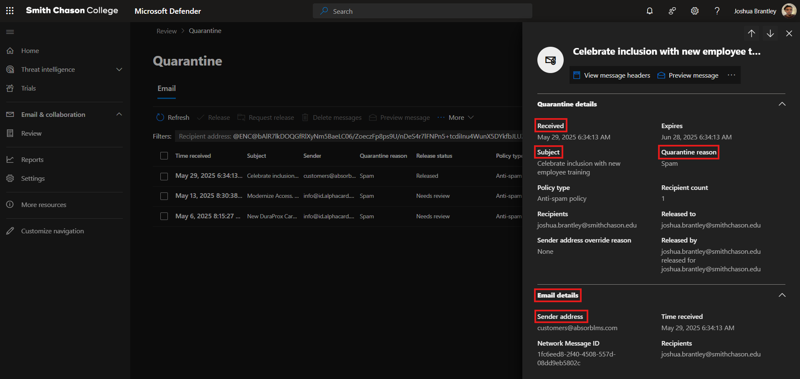Close the details flyout panel
The height and width of the screenshot is (379, 800).
tap(789, 33)
